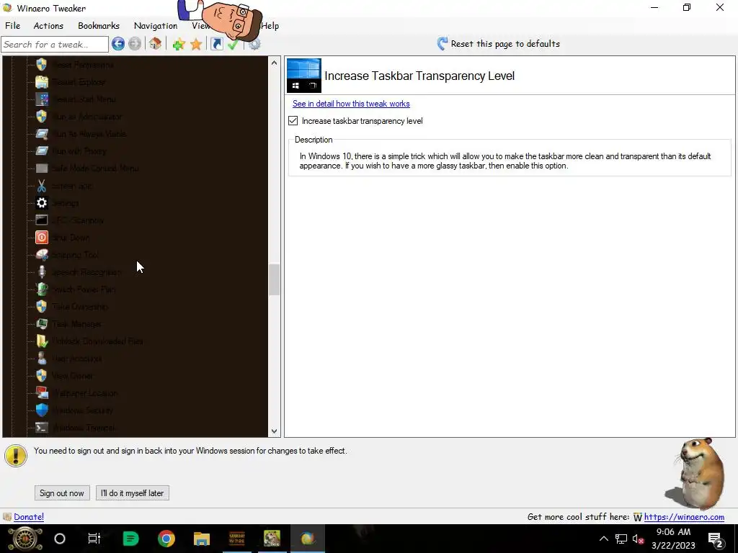
Task: Select the Unblock Downloaded Files folder icon
Action: pyautogui.click(x=42, y=341)
